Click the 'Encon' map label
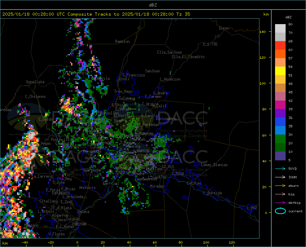306x247 pixels. point(224,28)
